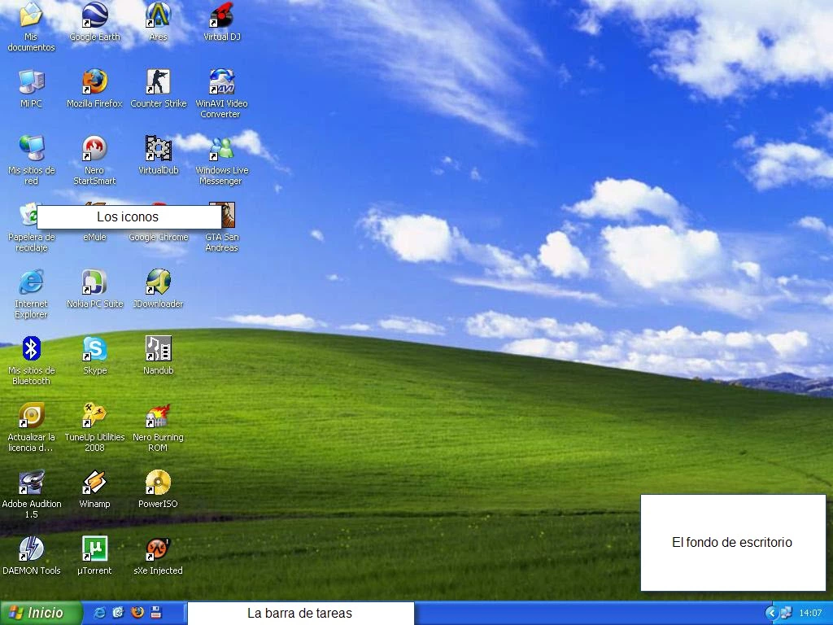Select the Nero StartSmart shortcut
Image resolution: width=833 pixels, height=625 pixels.
(x=94, y=148)
